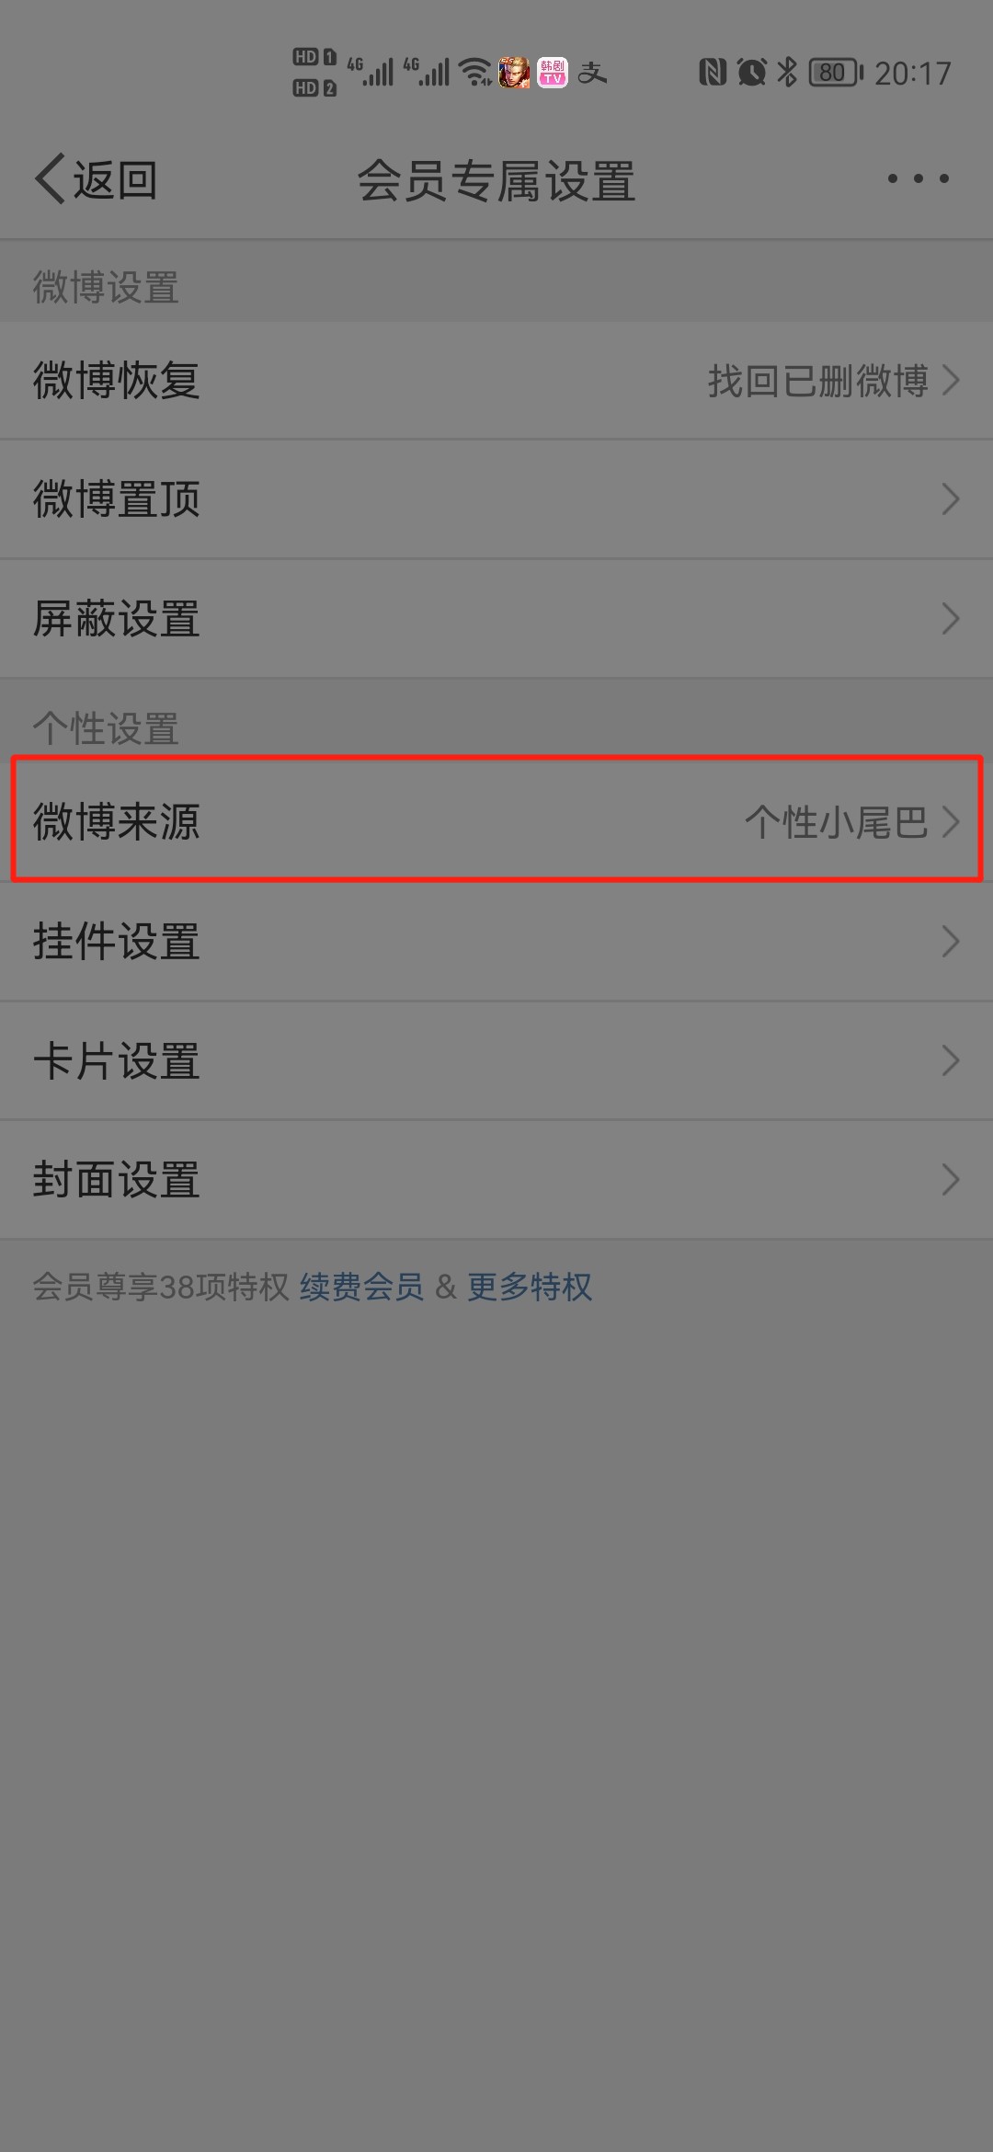Tap the game app notification icon
Image resolution: width=993 pixels, height=2152 pixels.
pyautogui.click(x=514, y=73)
